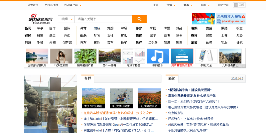Open 直播 navigation link

(x=209, y=28)
